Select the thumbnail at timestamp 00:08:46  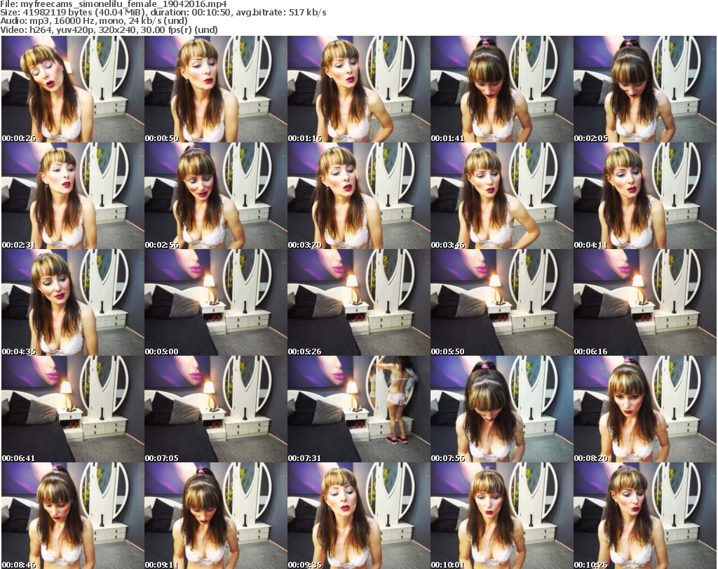click(x=72, y=516)
